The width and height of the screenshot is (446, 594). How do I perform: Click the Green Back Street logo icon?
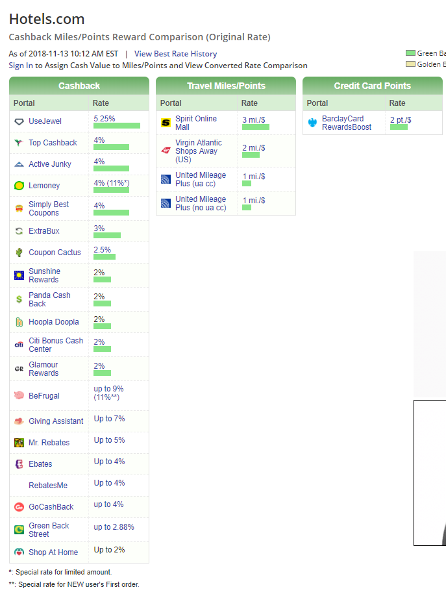point(19,530)
